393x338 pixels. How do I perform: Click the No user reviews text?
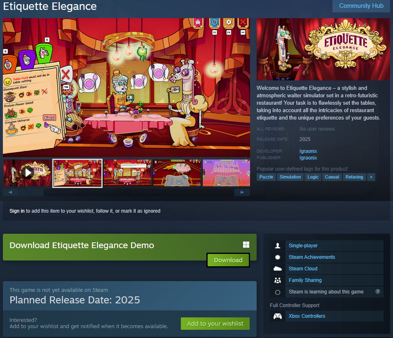click(x=317, y=129)
